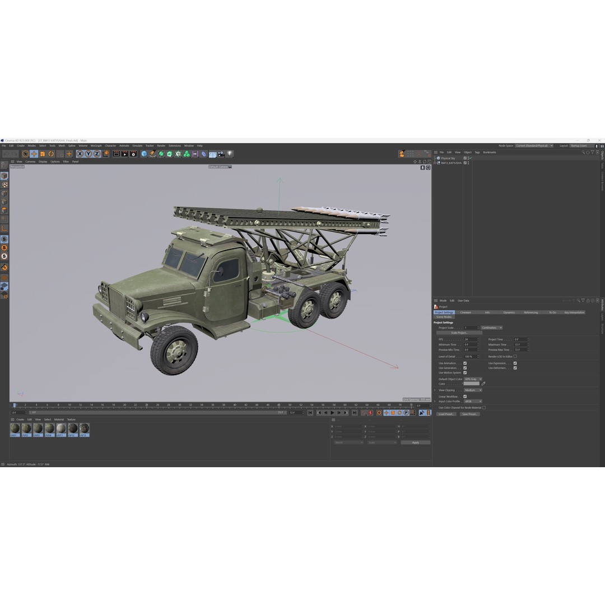The image size is (605, 605).
Task: Click the Scale Project button
Action: [459, 332]
